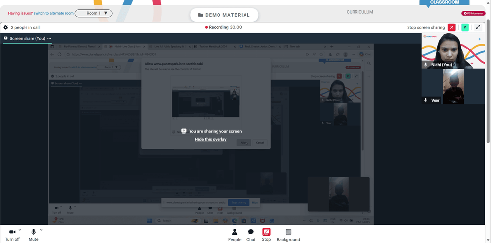Turn off the camera
This screenshot has width=491, height=243.
point(12,235)
